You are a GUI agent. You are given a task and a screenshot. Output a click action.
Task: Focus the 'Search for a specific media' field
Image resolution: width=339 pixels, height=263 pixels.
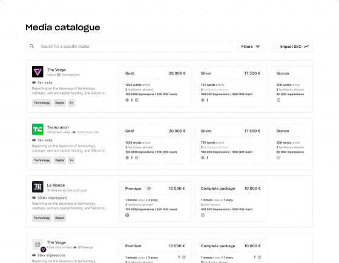click(x=129, y=46)
